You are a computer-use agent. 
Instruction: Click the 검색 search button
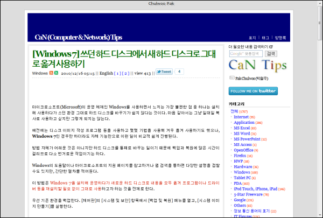pos(271,54)
